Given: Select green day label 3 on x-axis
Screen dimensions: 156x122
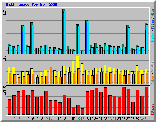Looking at the screenshot, I should [19, 119].
